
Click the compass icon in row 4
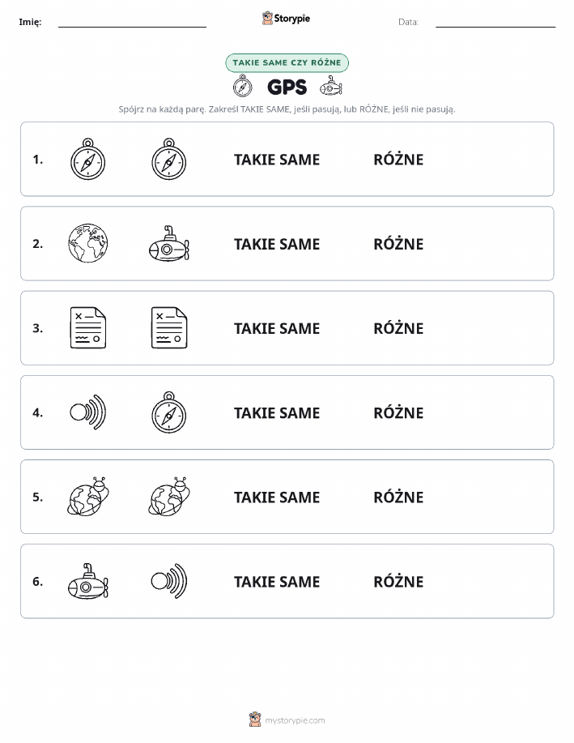(x=169, y=412)
